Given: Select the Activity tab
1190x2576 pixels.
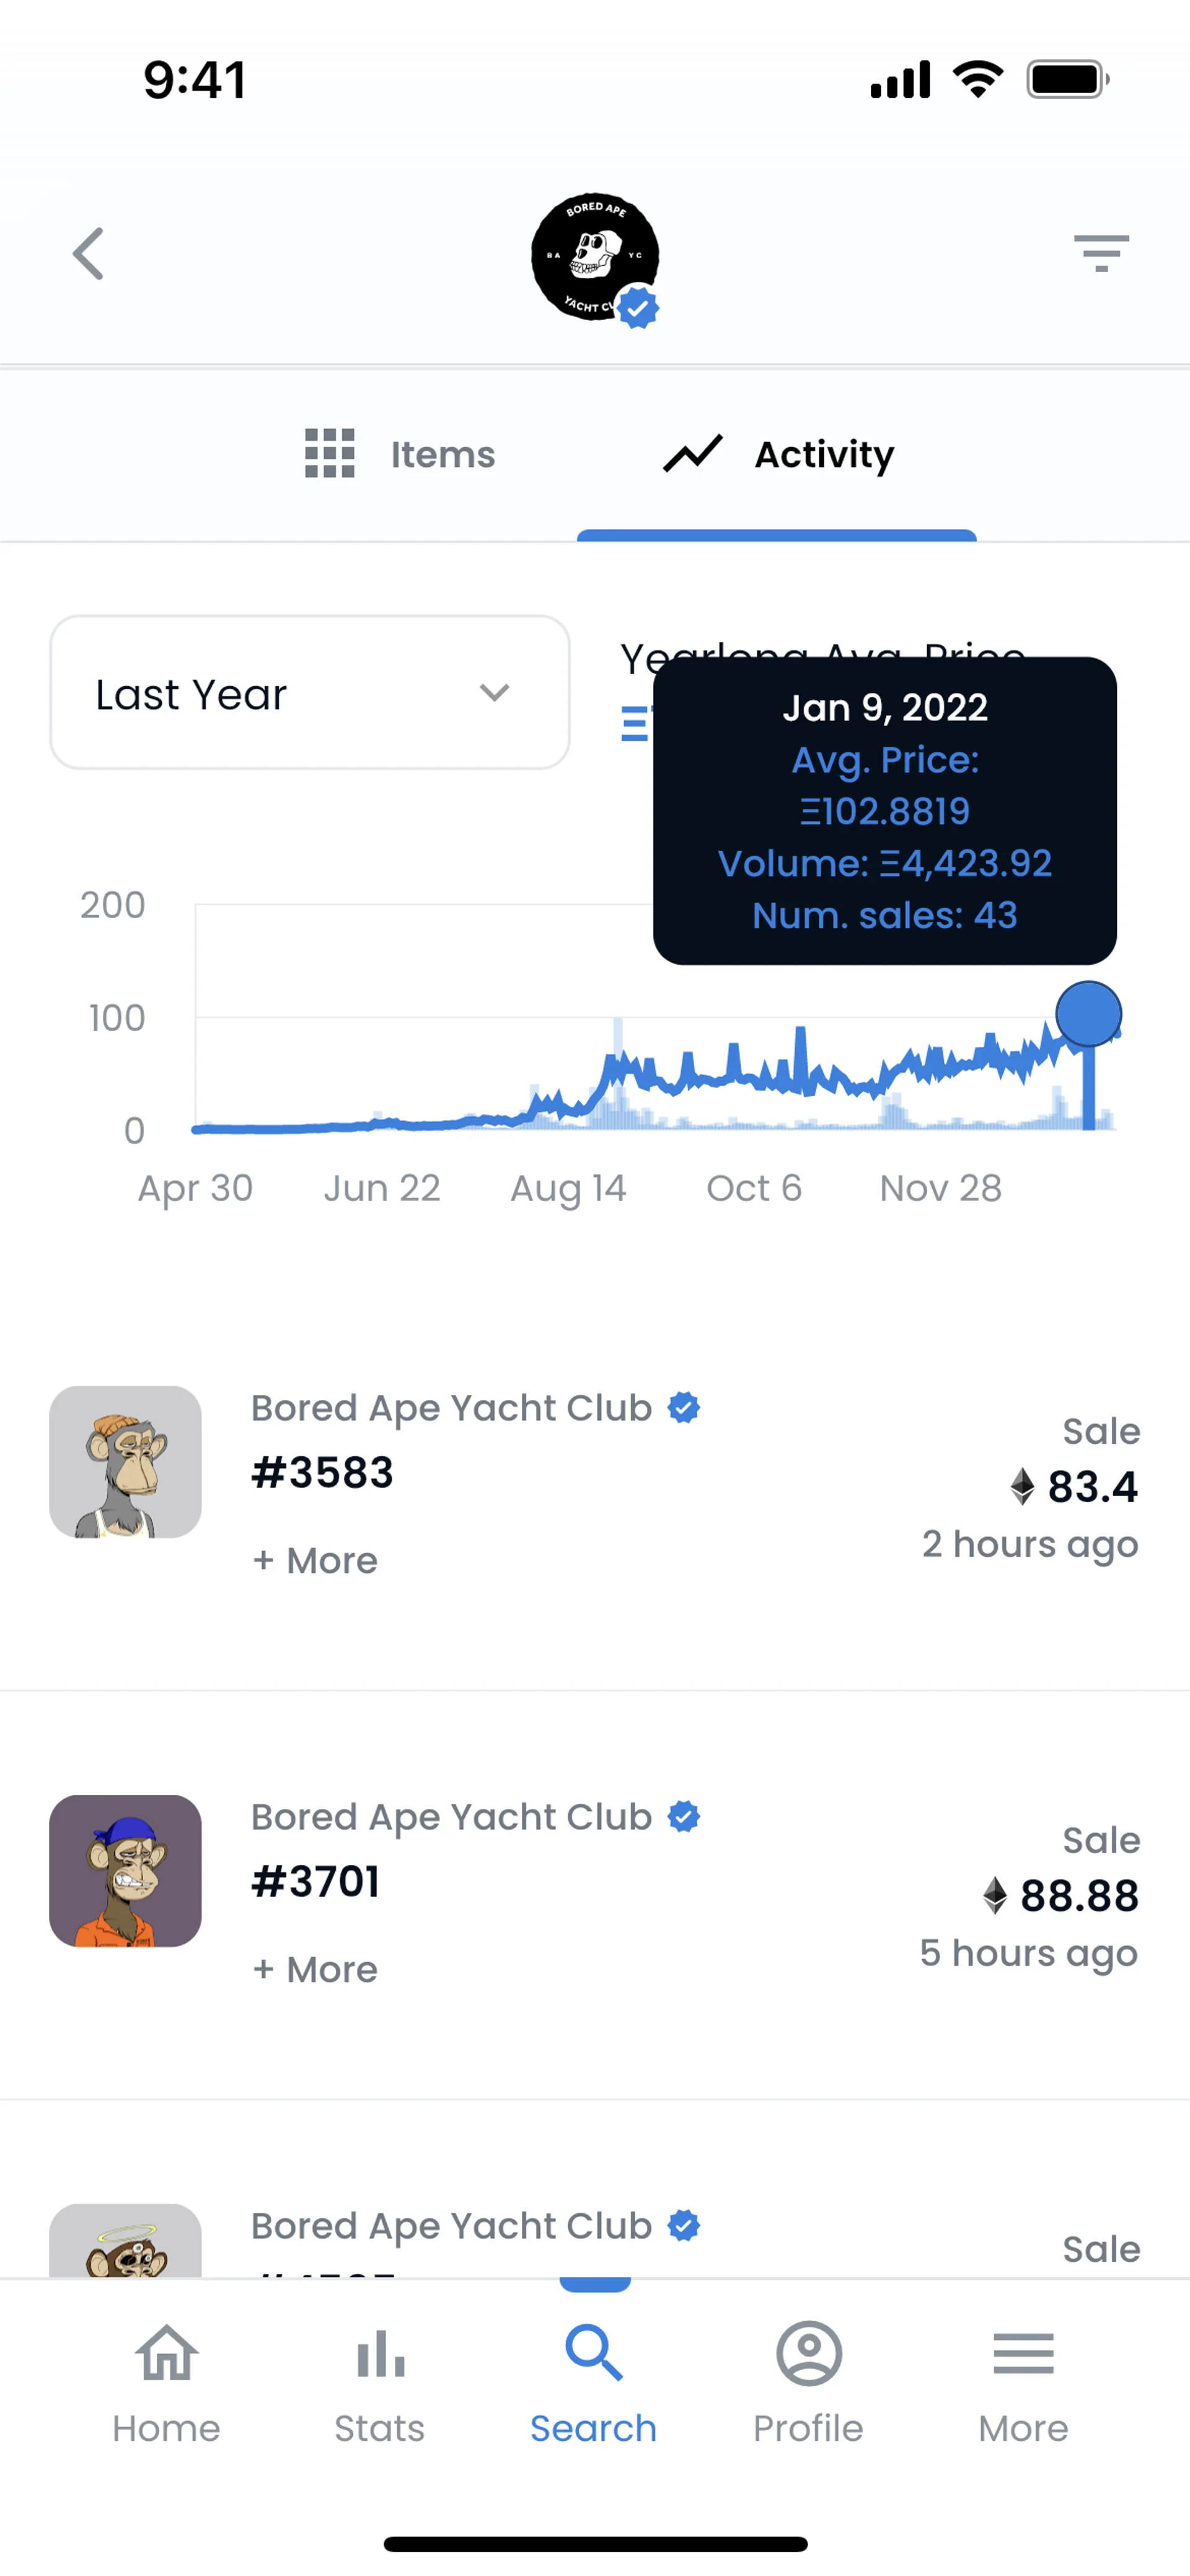Looking at the screenshot, I should 778,455.
